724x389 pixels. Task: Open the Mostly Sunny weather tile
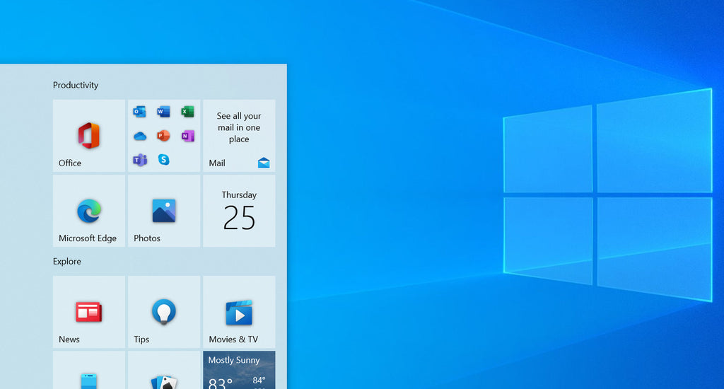(239, 371)
